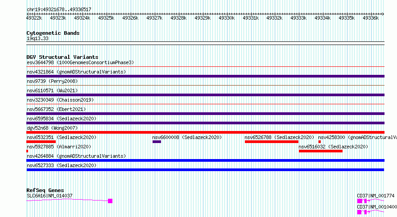The image size is (397, 217).
Task: Click the 49325k ruler position label
Action: point(106,18)
